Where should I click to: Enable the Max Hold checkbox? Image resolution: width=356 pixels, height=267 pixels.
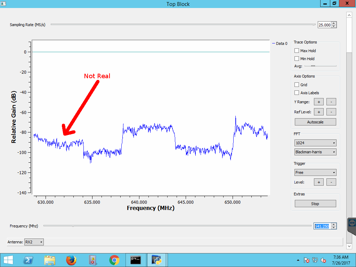coord(297,51)
